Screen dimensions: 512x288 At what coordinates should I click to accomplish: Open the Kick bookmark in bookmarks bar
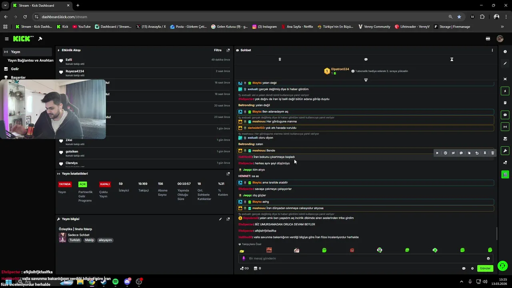62,27
